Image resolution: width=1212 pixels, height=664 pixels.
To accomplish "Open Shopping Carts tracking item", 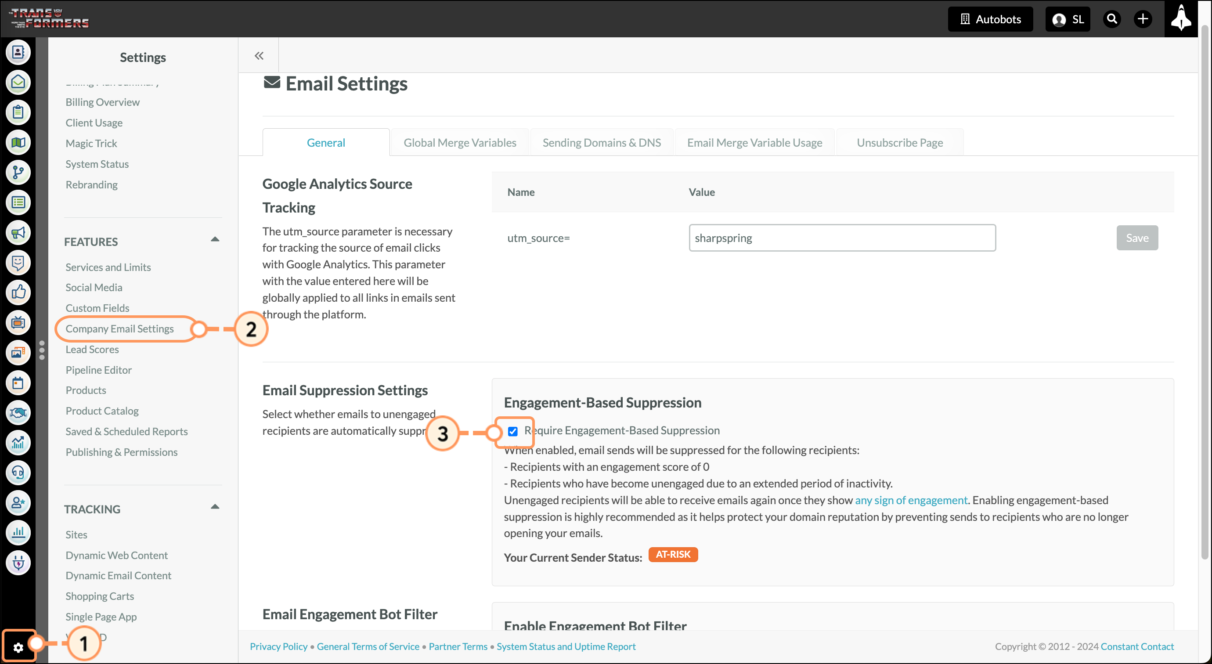I will point(100,596).
